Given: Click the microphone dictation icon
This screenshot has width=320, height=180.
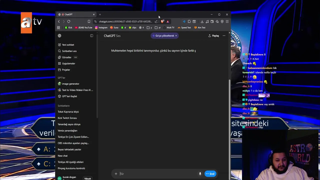Looking at the screenshot, I should pos(200,174).
